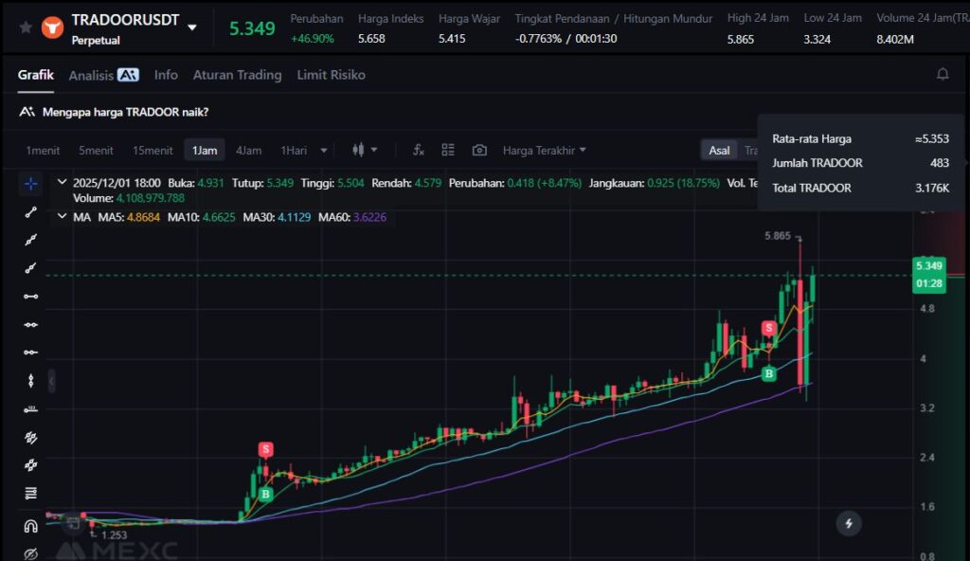The width and height of the screenshot is (970, 561).
Task: Click the lightning quick order icon
Action: 849,522
